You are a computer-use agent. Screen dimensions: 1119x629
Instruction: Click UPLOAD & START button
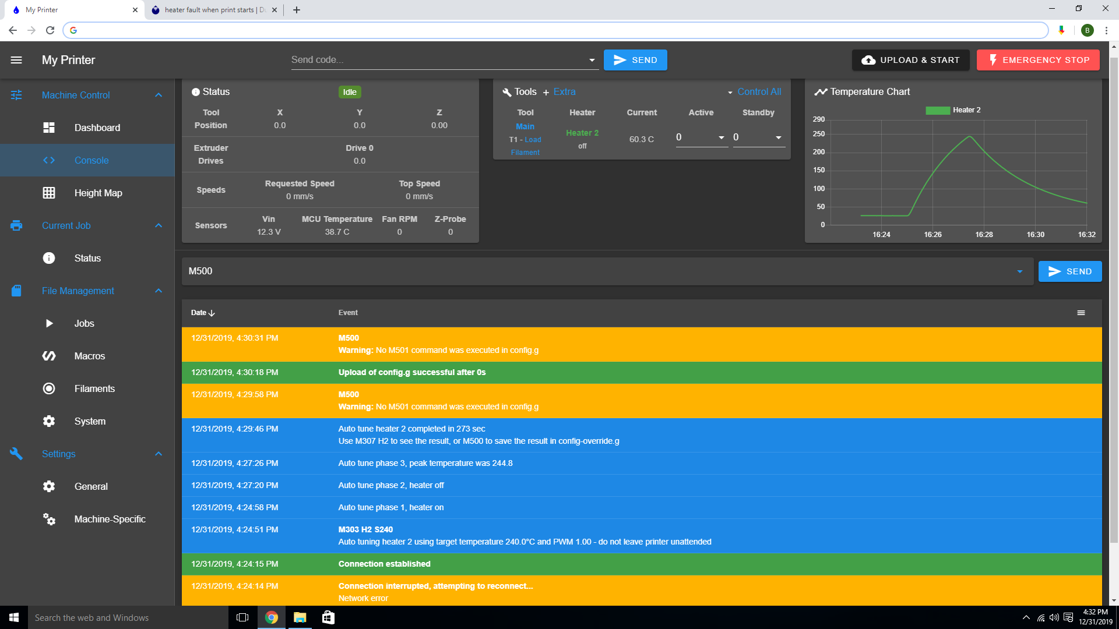pyautogui.click(x=910, y=60)
